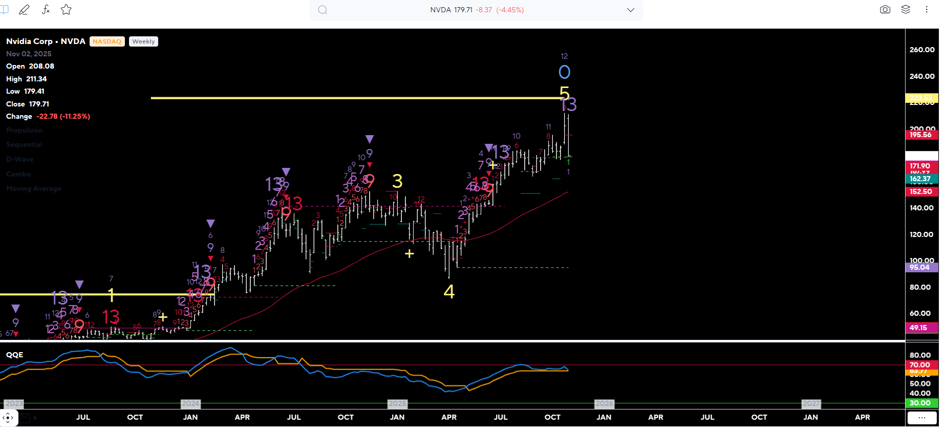
Task: Open the fx indicators menu
Action: pos(46,10)
